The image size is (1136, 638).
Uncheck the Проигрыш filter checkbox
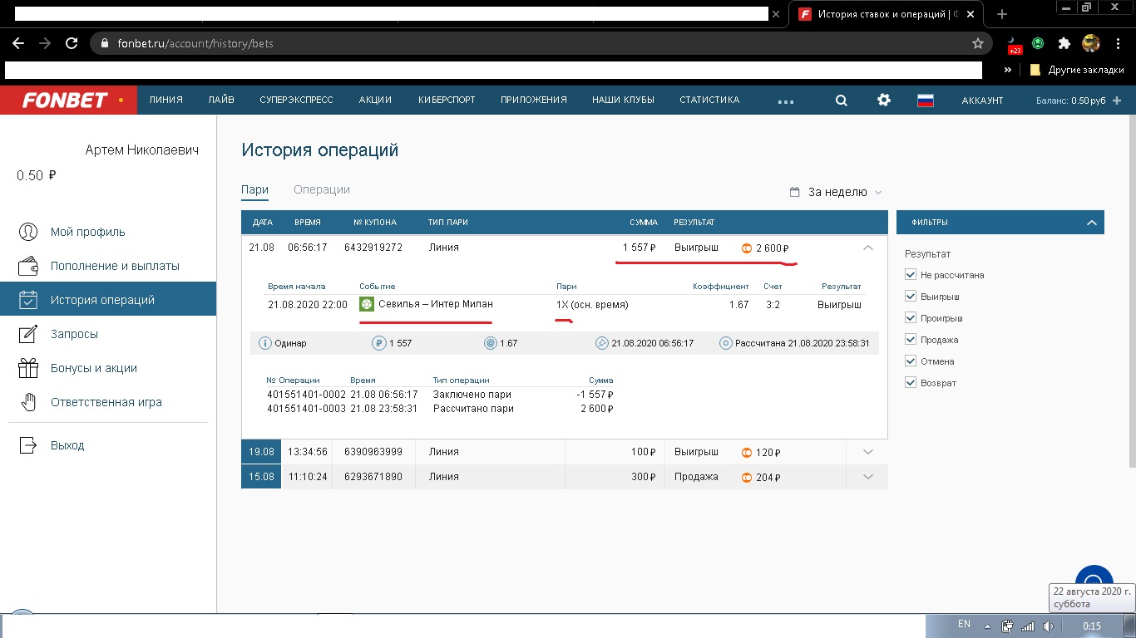tap(911, 318)
